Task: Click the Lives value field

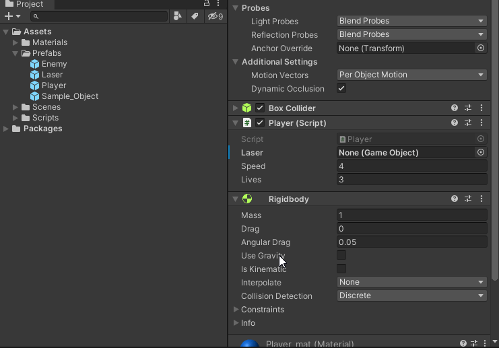Action: 412,180
